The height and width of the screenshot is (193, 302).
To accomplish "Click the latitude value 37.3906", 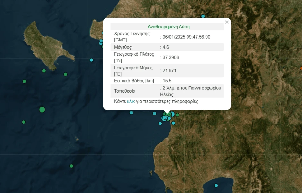I will pos(171,57).
